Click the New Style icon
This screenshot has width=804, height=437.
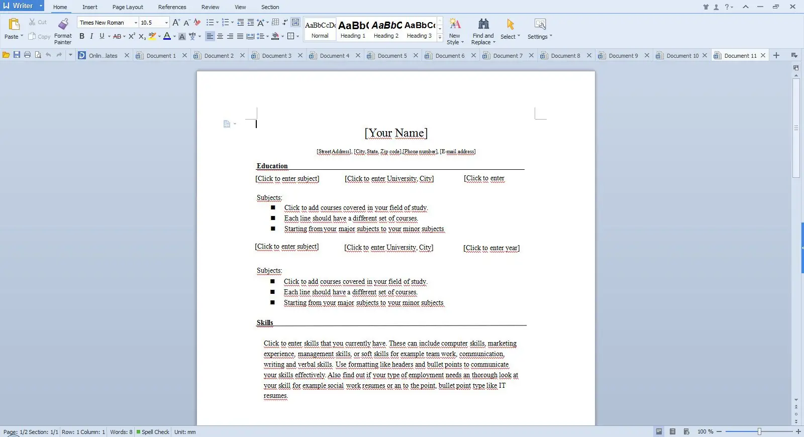[455, 24]
